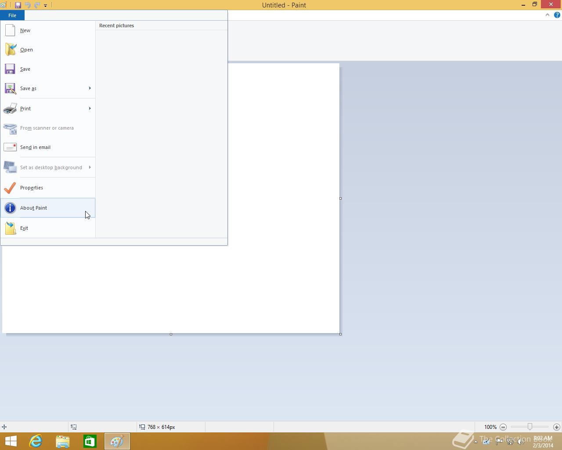Click quick access Save icon in title bar
562x450 pixels.
pyautogui.click(x=18, y=5)
